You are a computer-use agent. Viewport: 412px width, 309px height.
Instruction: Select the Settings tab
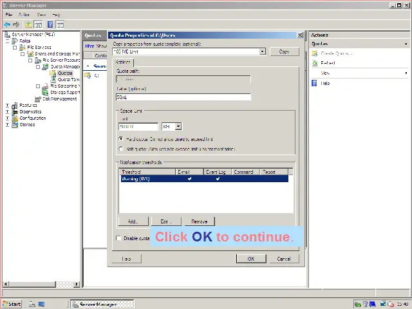click(x=122, y=62)
